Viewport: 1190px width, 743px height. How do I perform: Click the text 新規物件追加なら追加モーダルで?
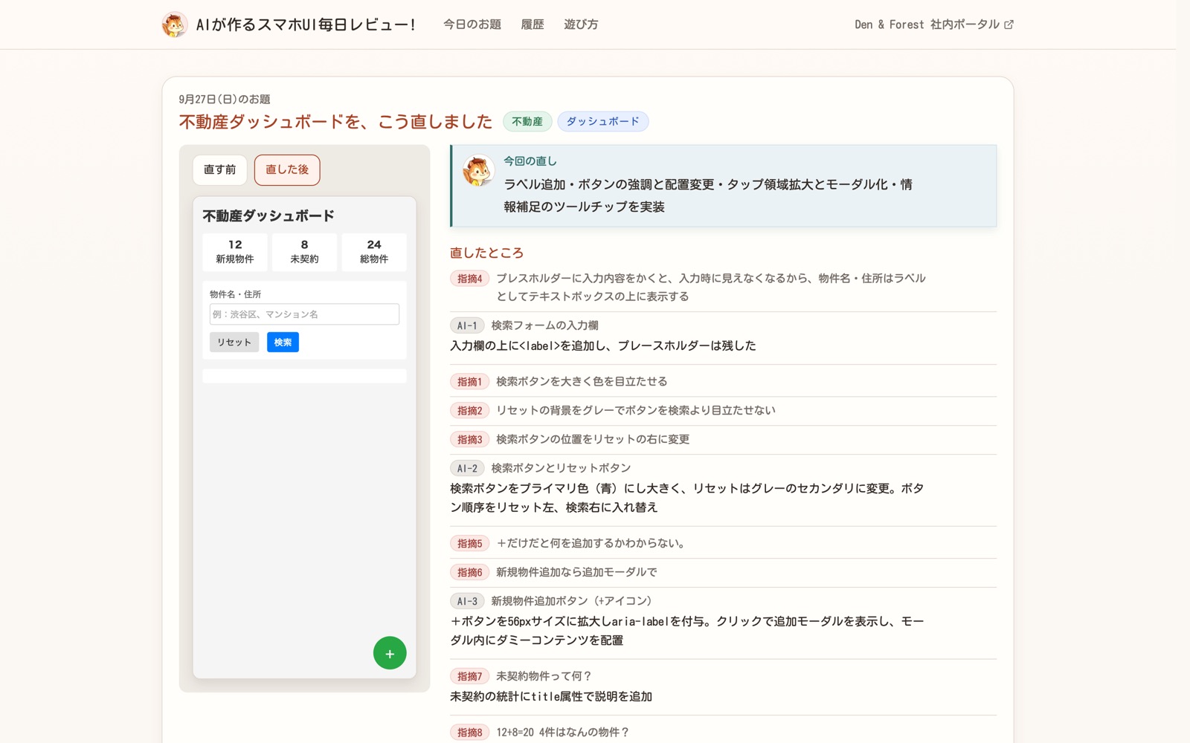coord(576,572)
